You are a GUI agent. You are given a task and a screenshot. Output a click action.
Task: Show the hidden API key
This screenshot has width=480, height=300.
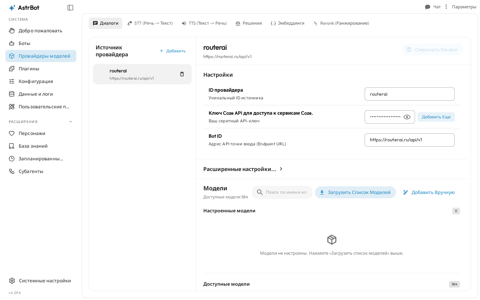click(x=407, y=117)
